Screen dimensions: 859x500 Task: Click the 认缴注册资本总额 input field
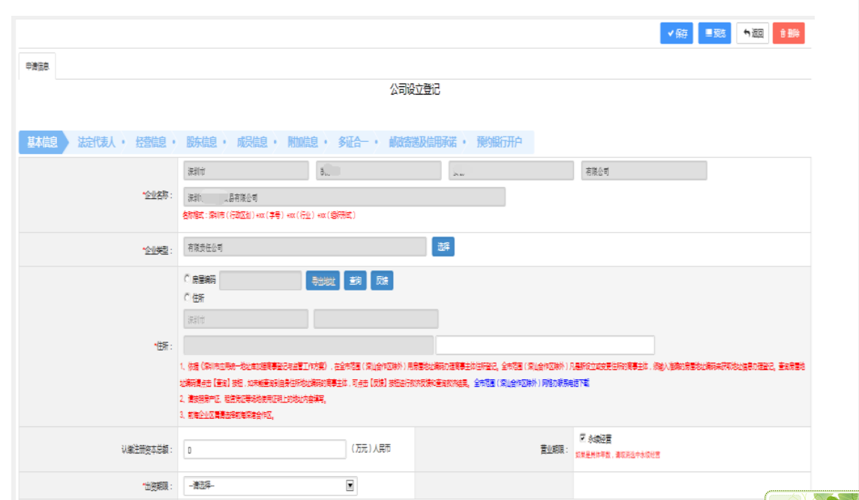[264, 450]
